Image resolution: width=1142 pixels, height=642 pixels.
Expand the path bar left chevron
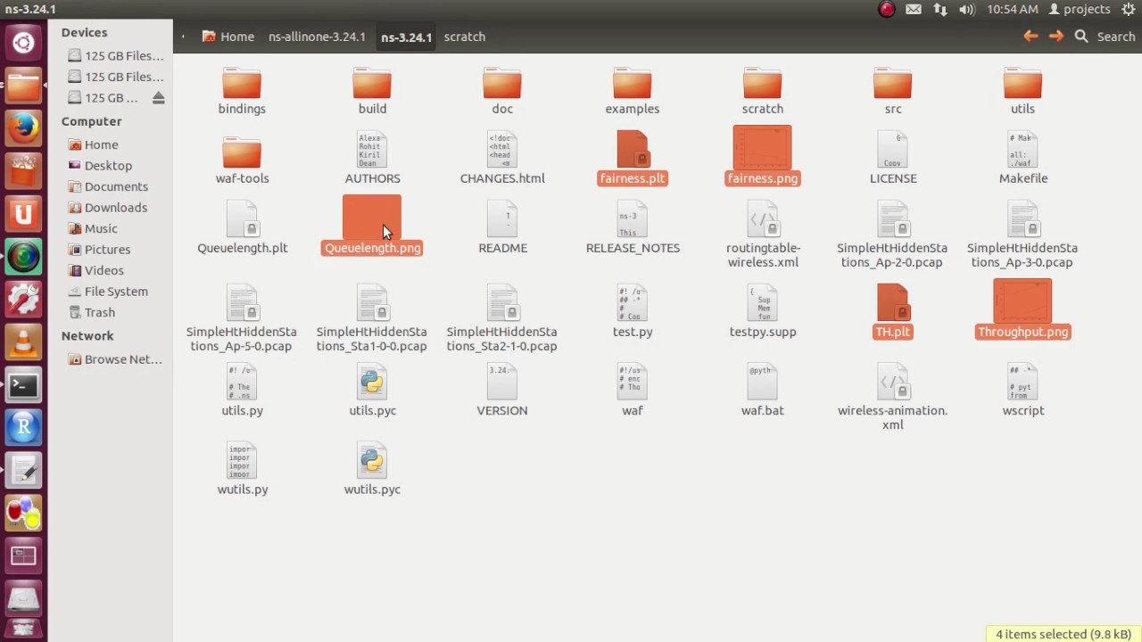[x=183, y=37]
